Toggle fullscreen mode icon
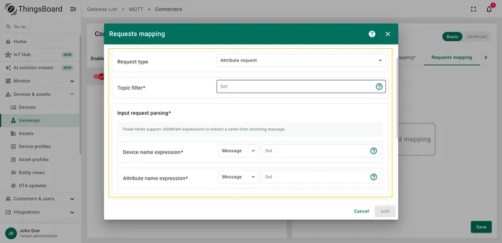 474,9
